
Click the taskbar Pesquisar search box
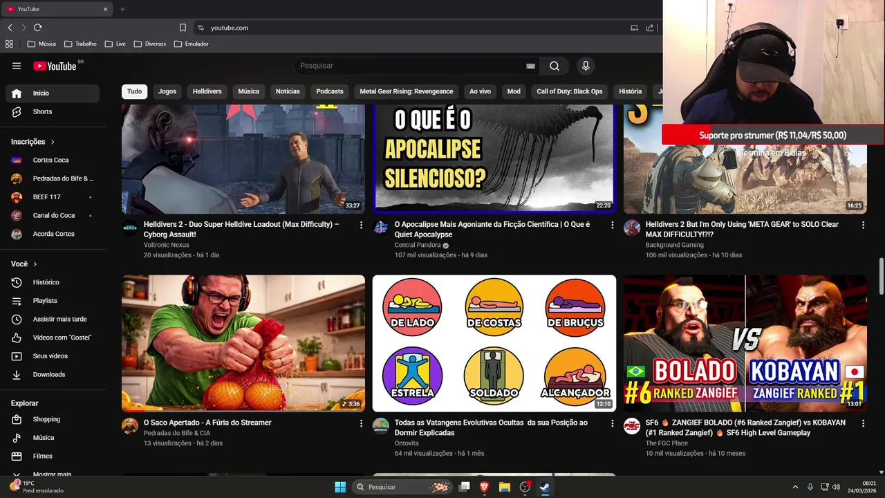pos(402,487)
